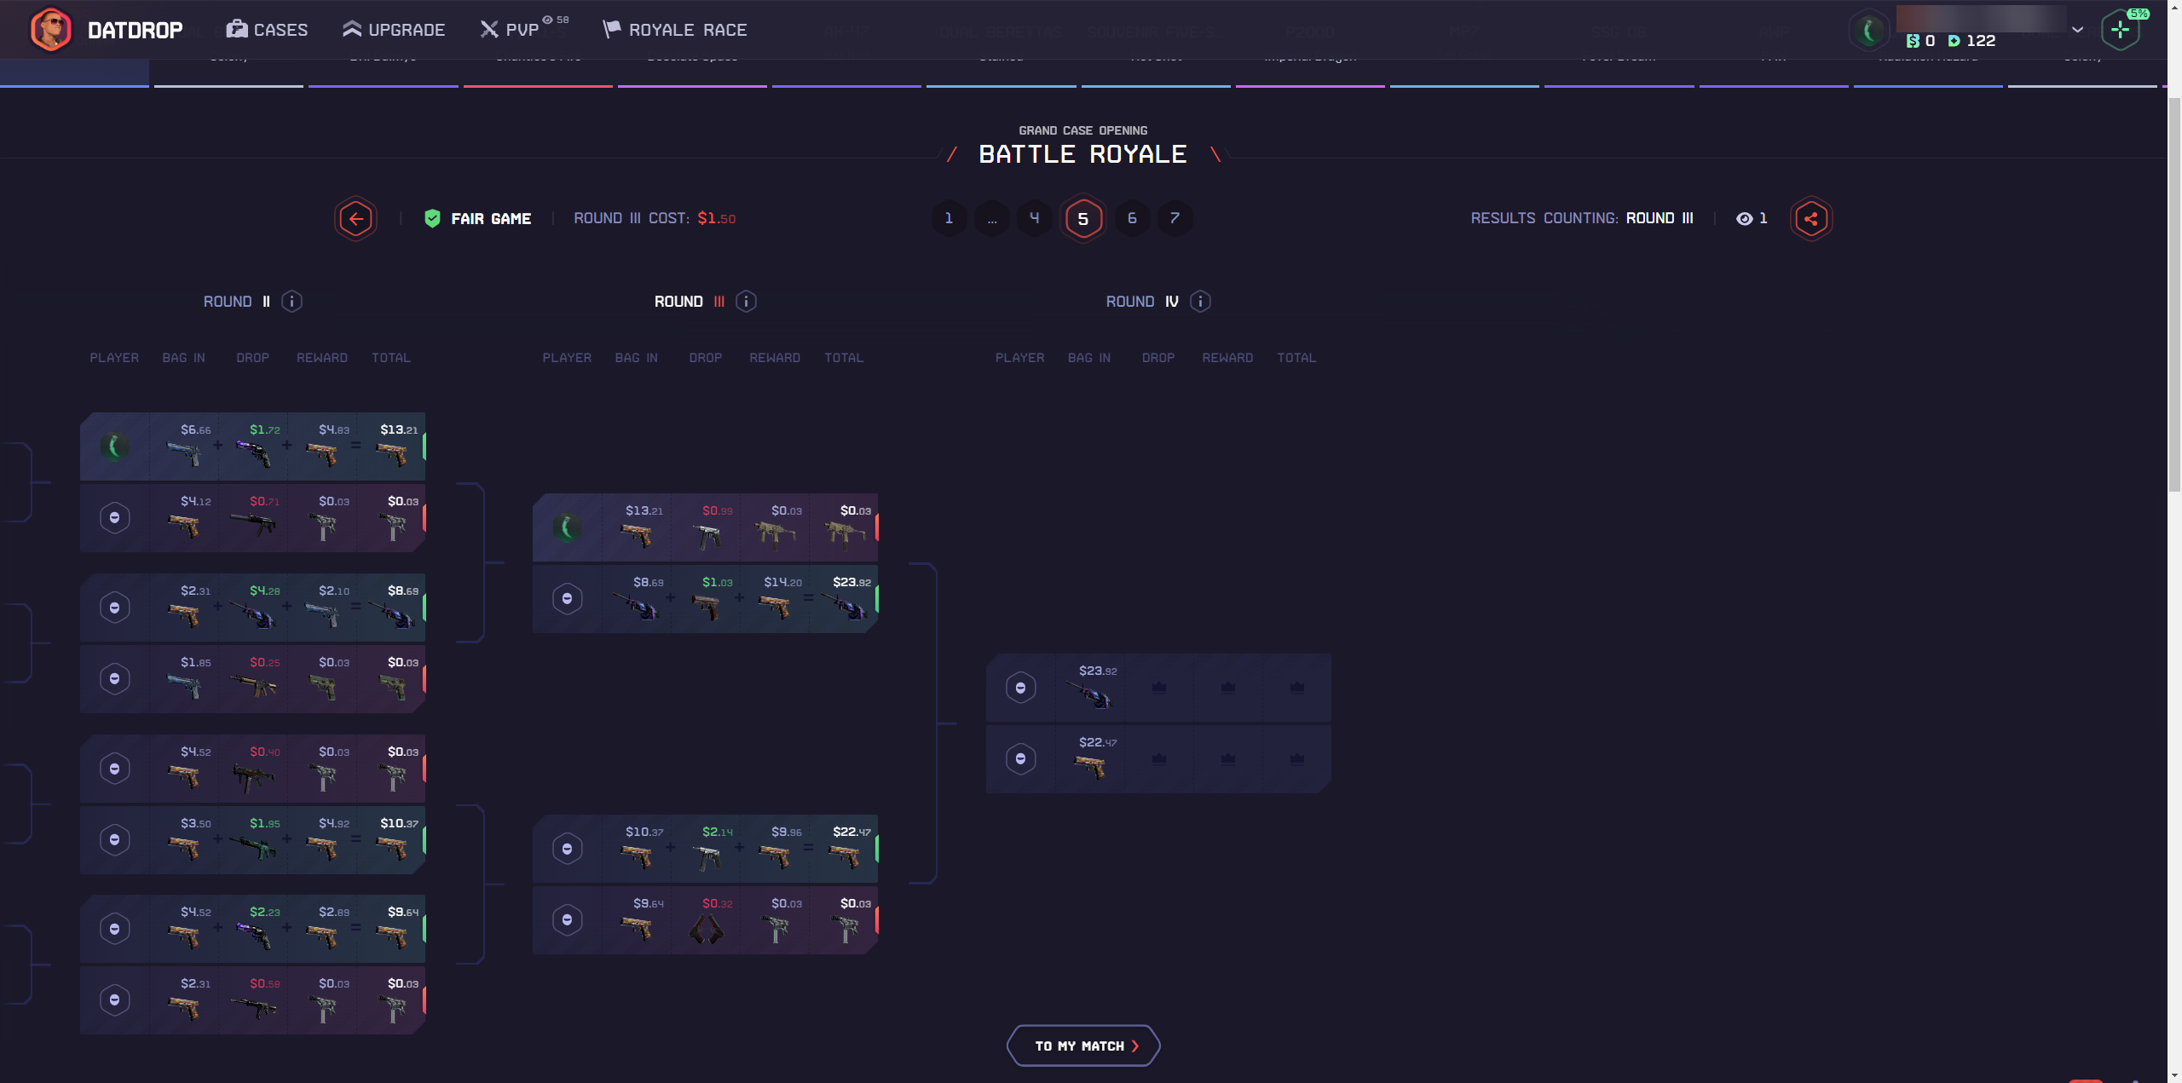Screen dimensions: 2182x1083
Task: Click Results Counting Round III text
Action: coord(1582,218)
